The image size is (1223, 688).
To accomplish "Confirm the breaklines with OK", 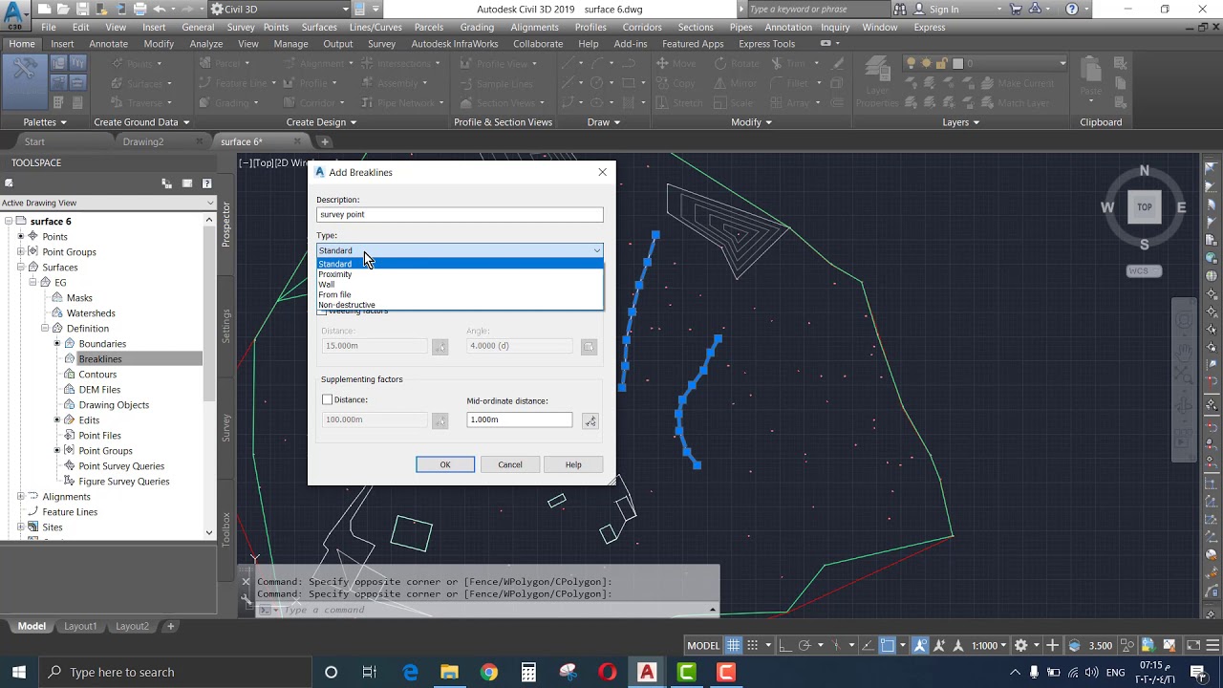I will (x=445, y=464).
